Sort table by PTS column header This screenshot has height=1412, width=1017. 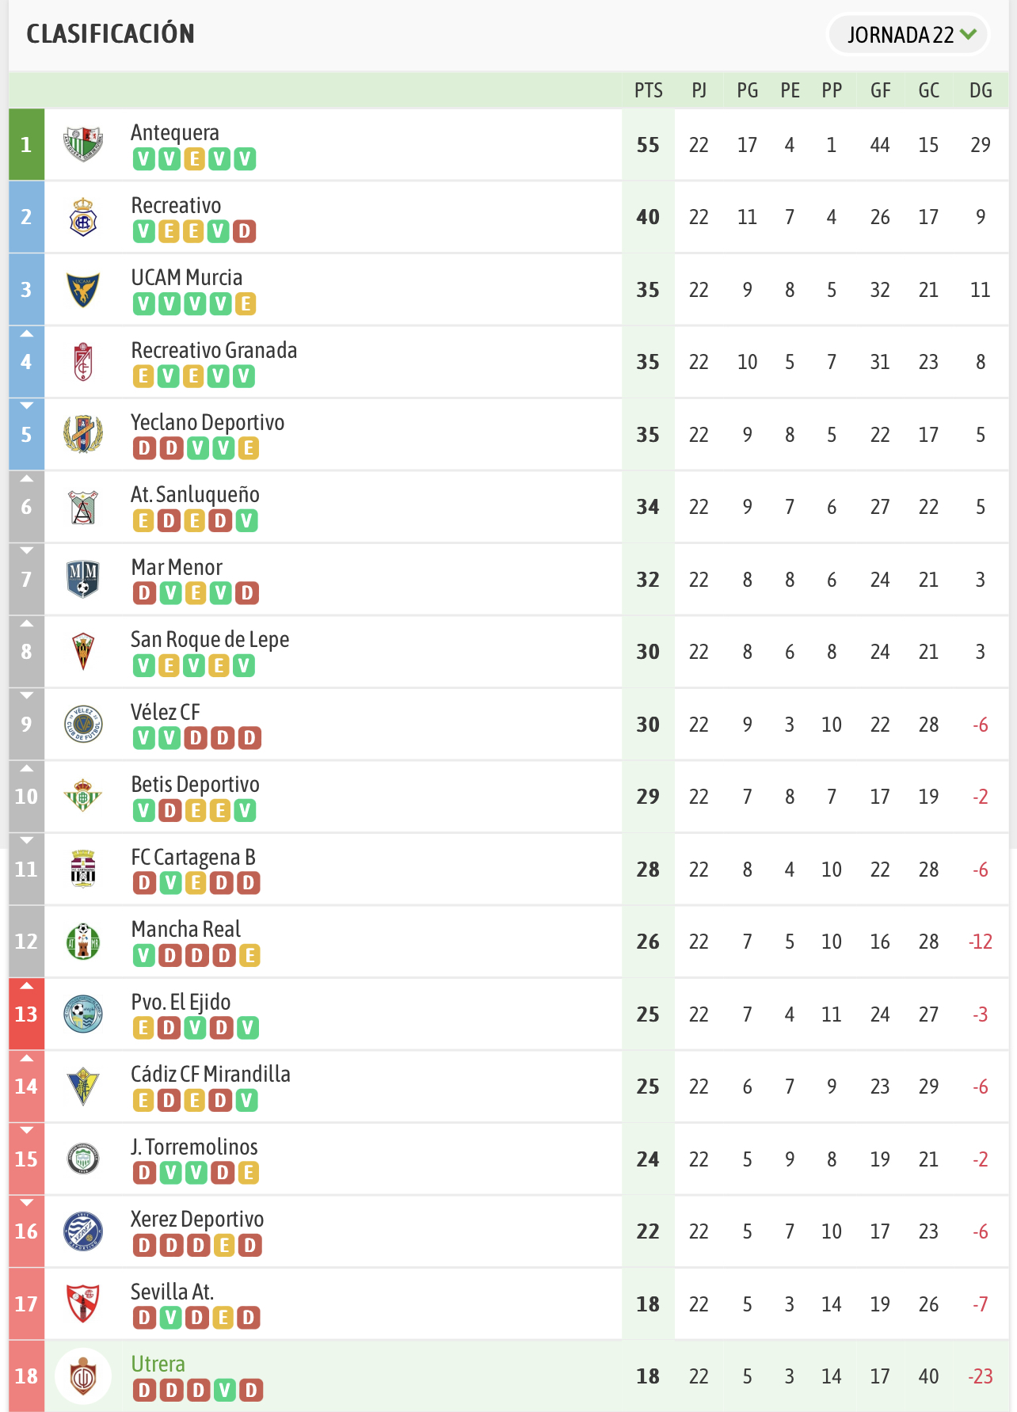pos(649,90)
